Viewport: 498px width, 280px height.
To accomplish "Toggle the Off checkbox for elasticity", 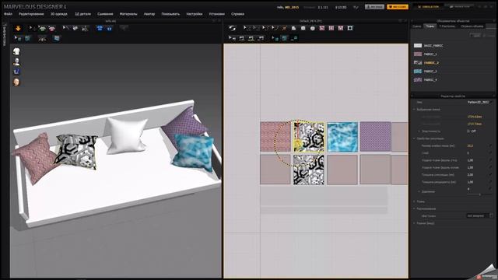I will 468,131.
